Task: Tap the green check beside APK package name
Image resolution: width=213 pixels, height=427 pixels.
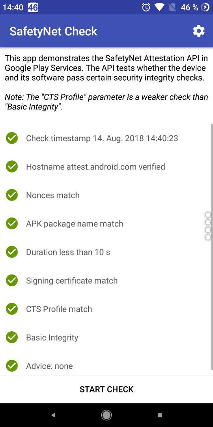Action: tap(12, 223)
